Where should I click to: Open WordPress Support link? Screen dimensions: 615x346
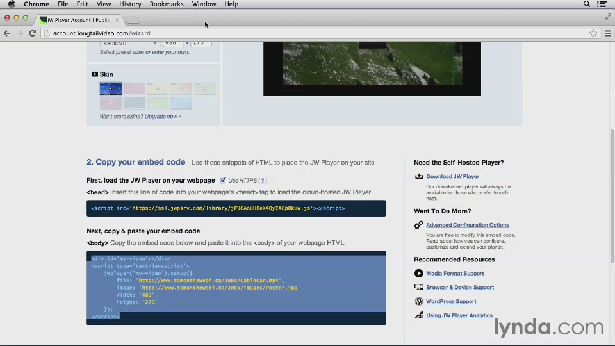[x=451, y=301]
